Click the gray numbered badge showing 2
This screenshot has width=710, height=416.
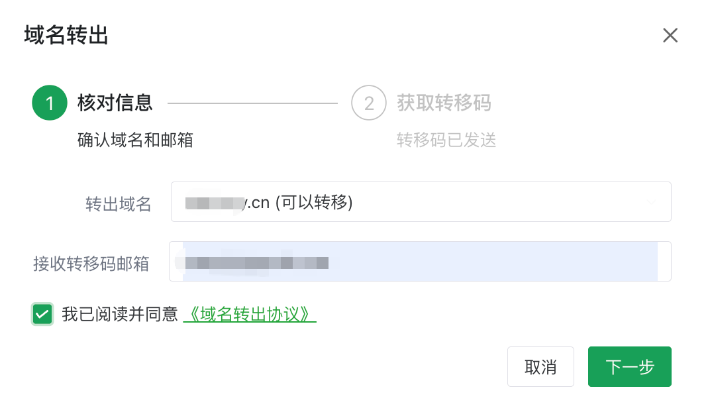(368, 103)
